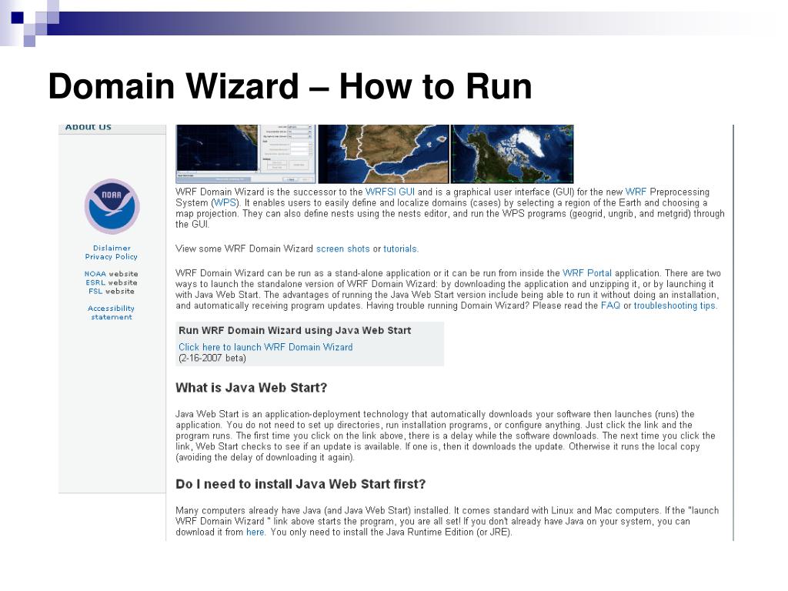Open the tutorials link

(x=400, y=249)
